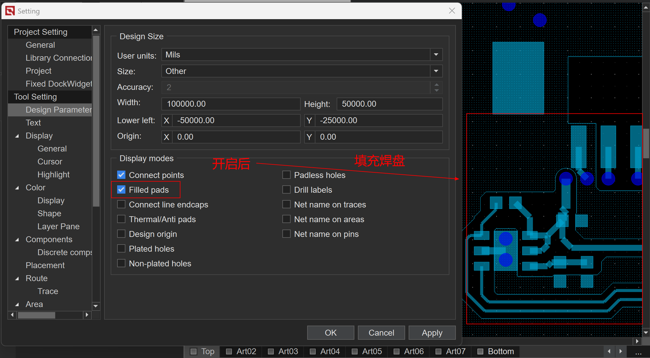650x358 pixels.
Task: Open the User units dropdown
Action: click(436, 55)
